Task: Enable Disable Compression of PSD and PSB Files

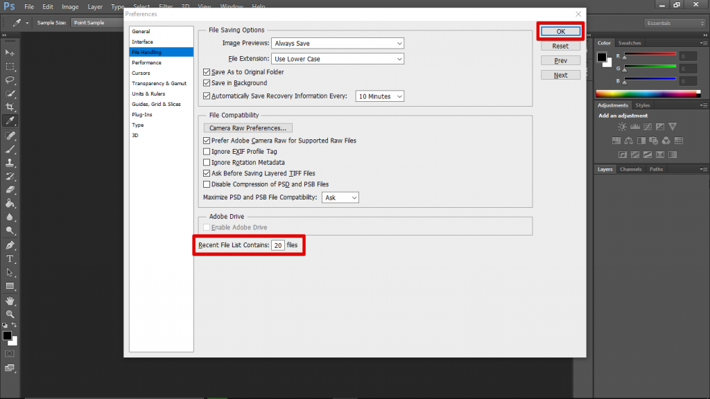Action: (206, 184)
